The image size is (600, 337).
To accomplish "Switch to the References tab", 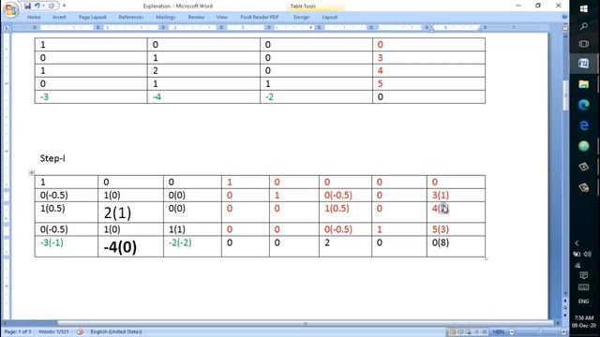I will 131,17.
